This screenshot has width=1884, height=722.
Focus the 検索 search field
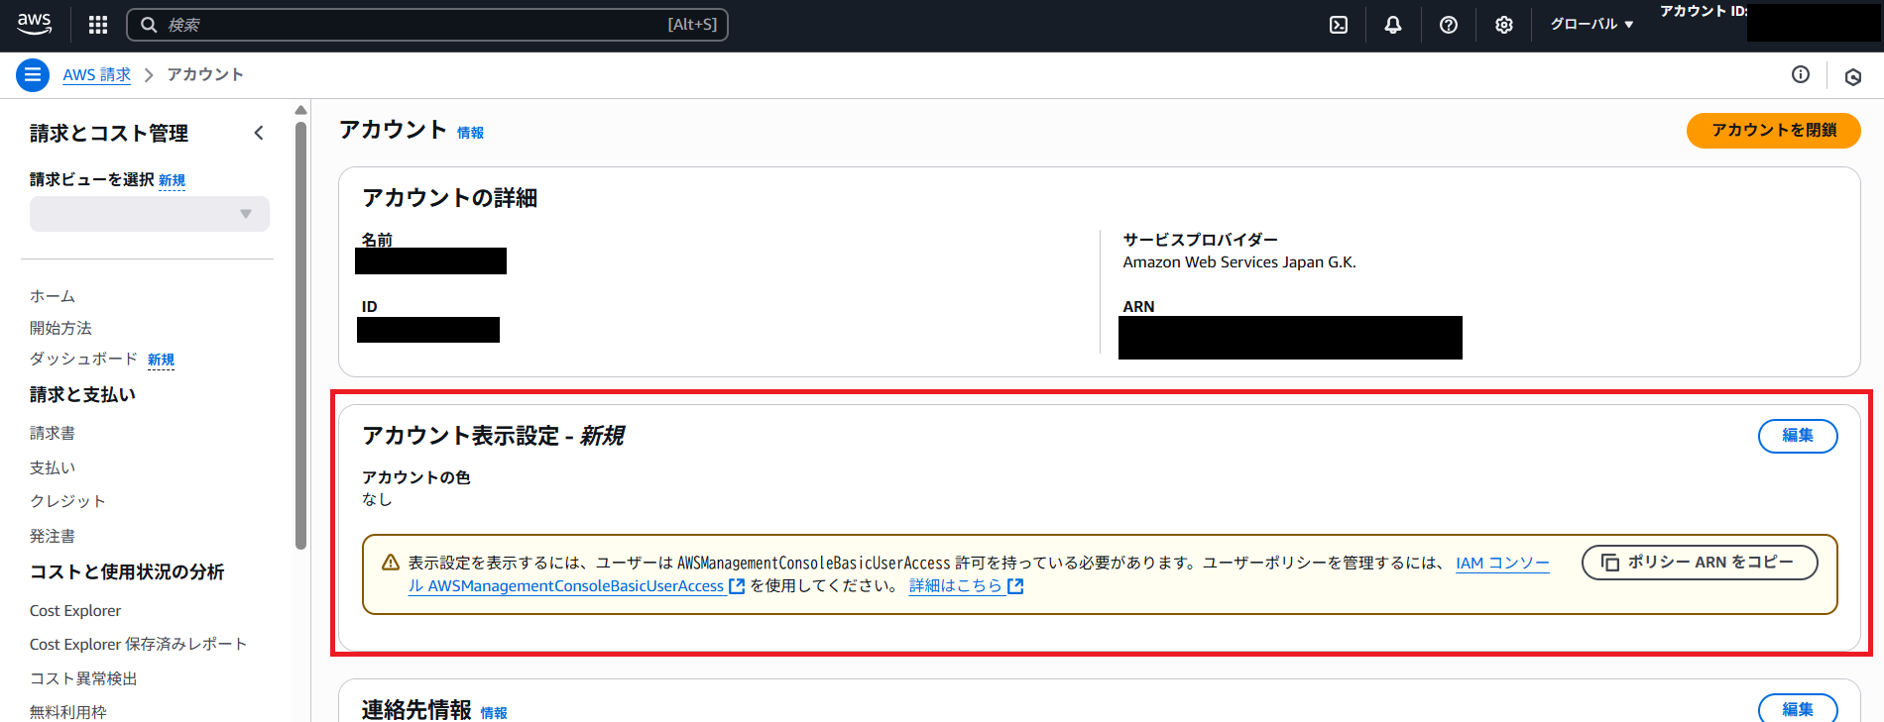point(427,25)
